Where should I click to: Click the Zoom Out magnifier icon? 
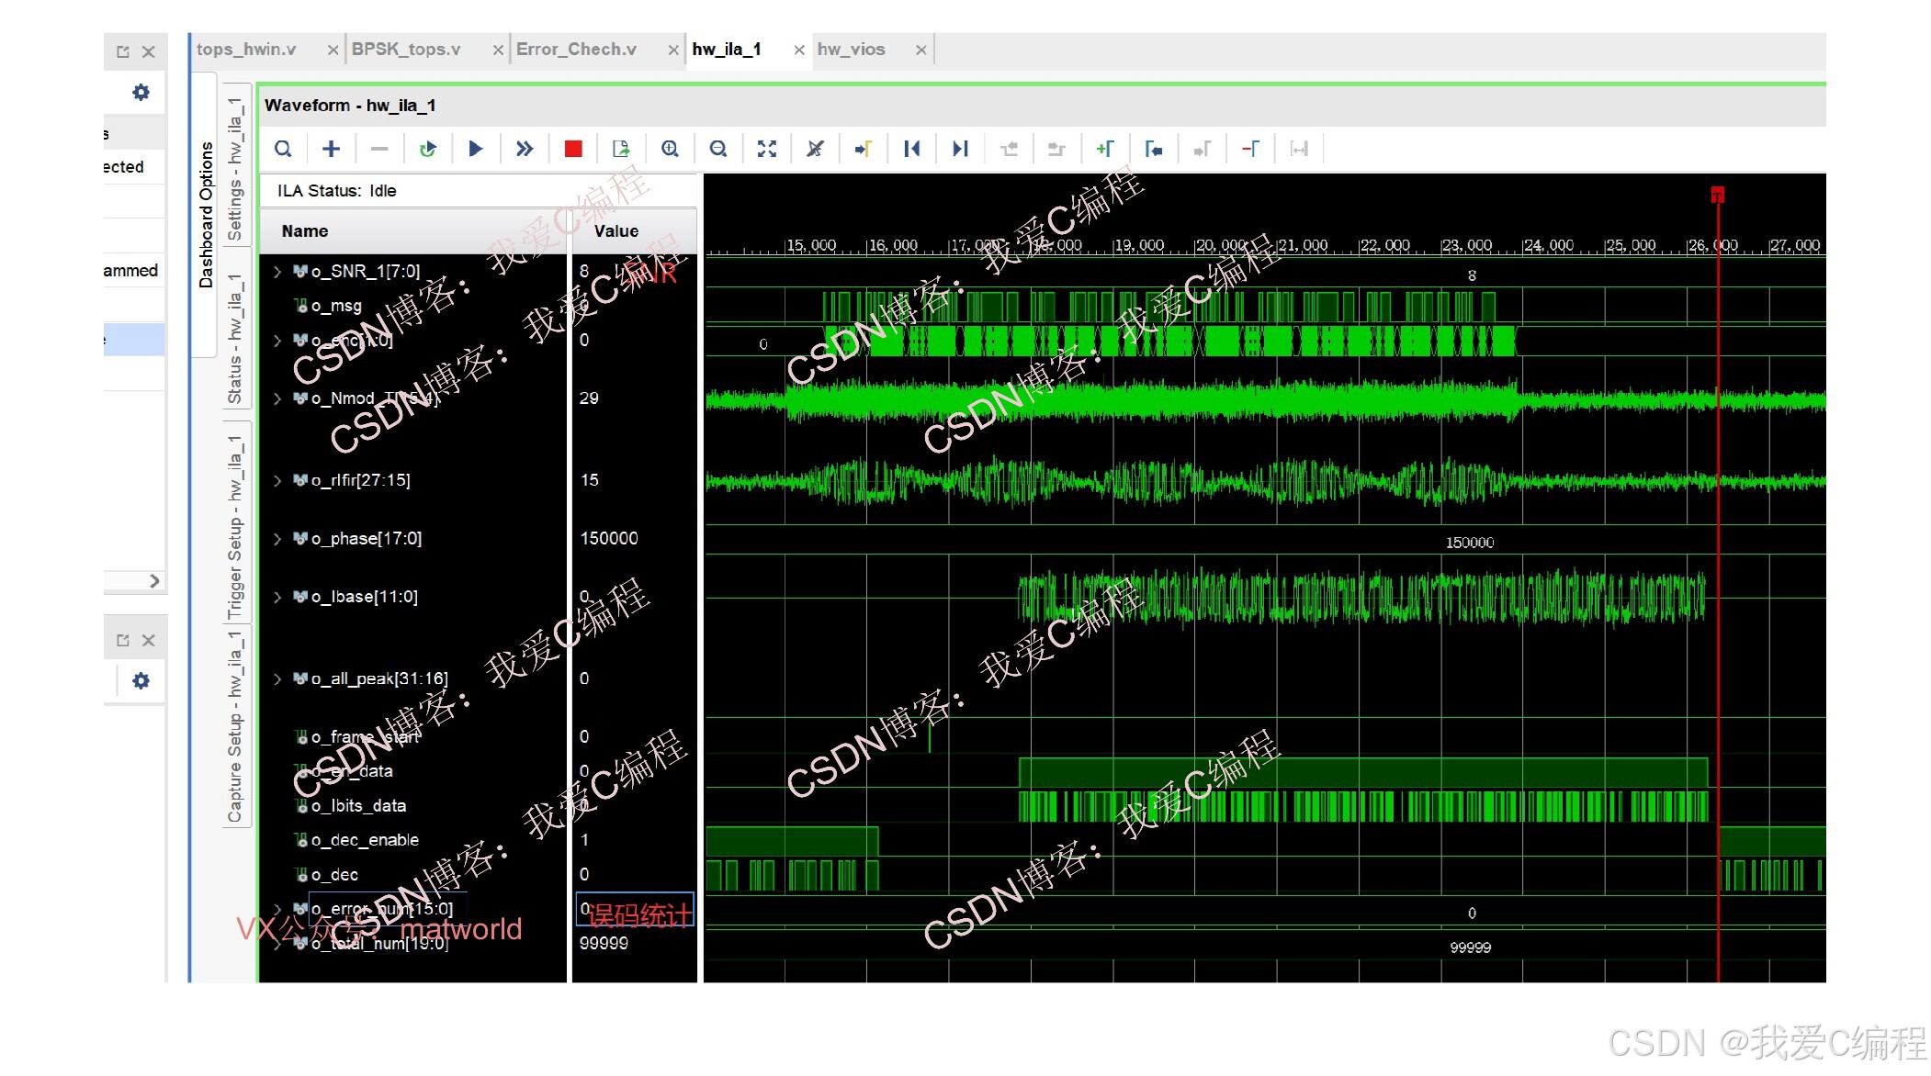[x=718, y=149]
